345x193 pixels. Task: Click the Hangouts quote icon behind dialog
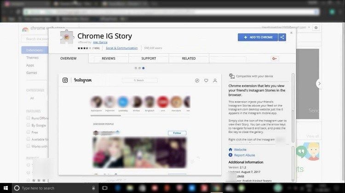301,152
